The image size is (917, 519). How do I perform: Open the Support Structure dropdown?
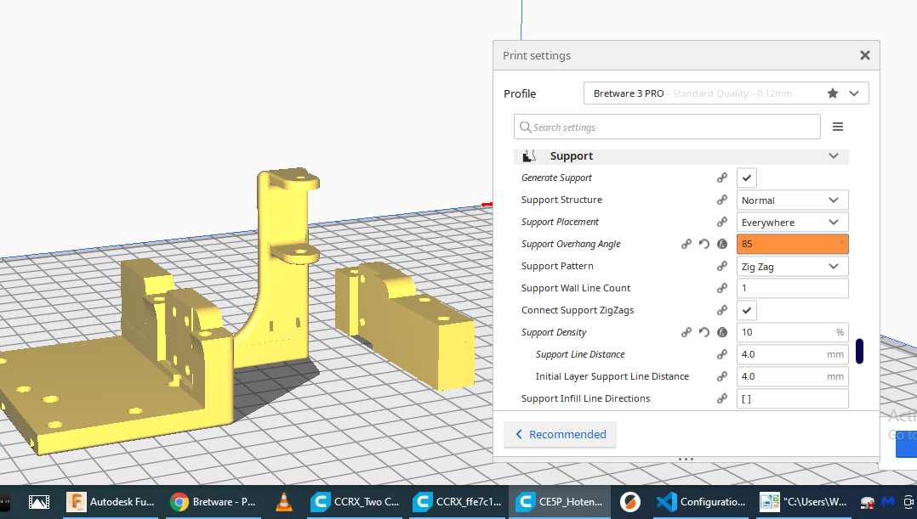click(792, 200)
